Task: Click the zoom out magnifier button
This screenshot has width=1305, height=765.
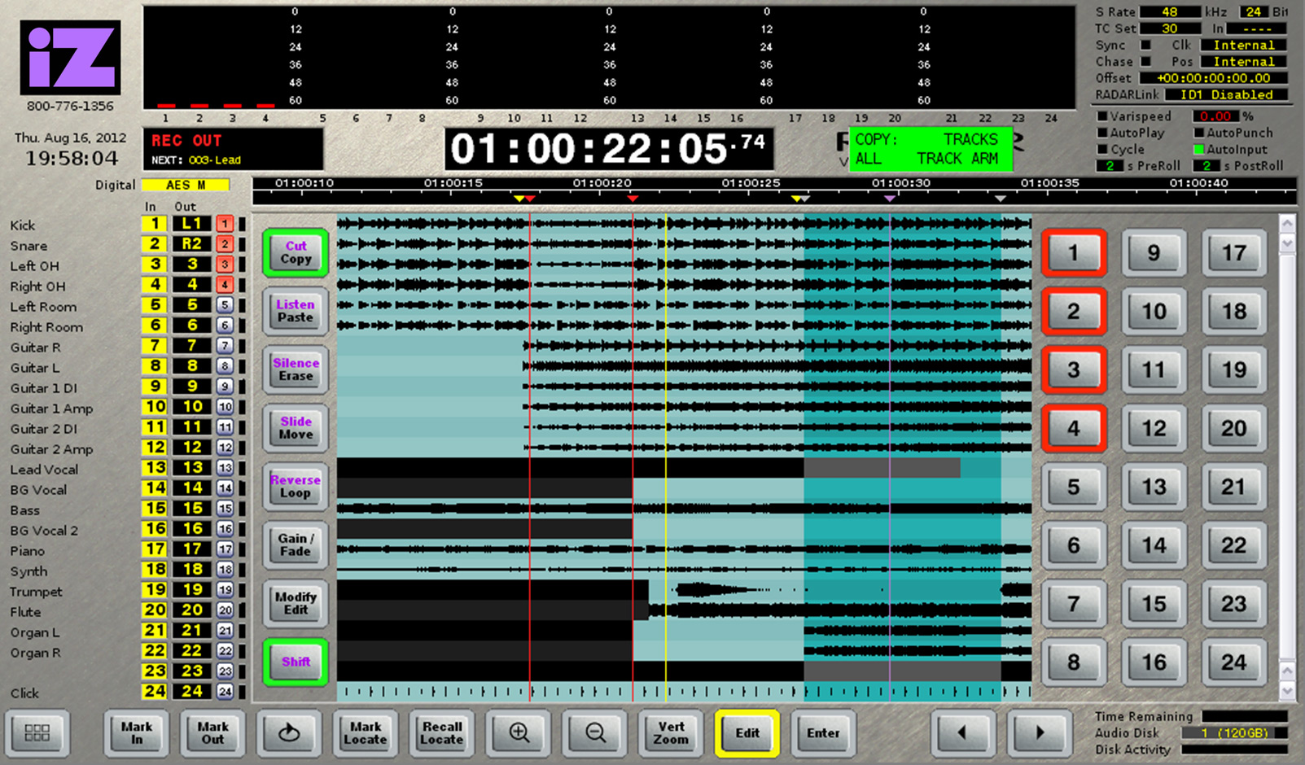Action: 595,732
